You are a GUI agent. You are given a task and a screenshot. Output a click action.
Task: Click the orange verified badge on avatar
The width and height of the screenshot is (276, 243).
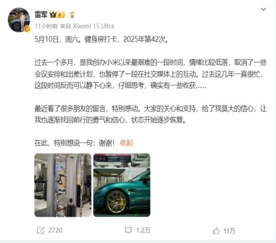[x=27, y=29]
